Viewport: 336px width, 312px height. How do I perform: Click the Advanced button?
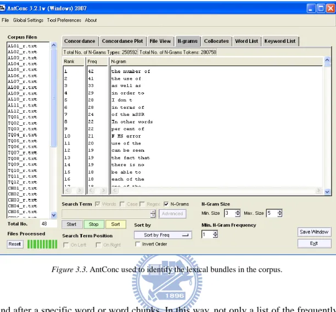click(x=172, y=214)
